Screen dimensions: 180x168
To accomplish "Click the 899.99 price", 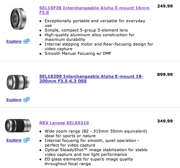I will (165, 75).
